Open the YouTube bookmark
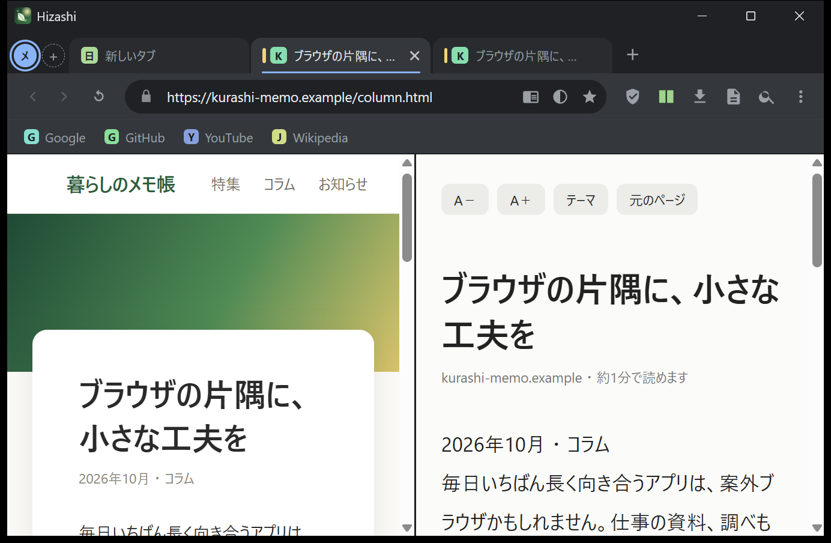The image size is (831, 543). pyautogui.click(x=219, y=138)
